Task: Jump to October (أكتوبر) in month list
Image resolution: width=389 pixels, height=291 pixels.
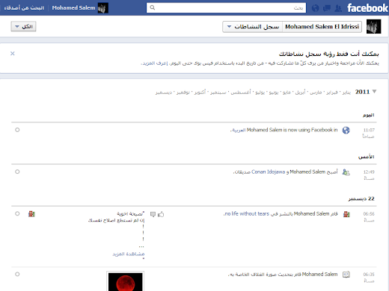Action: 200,93
